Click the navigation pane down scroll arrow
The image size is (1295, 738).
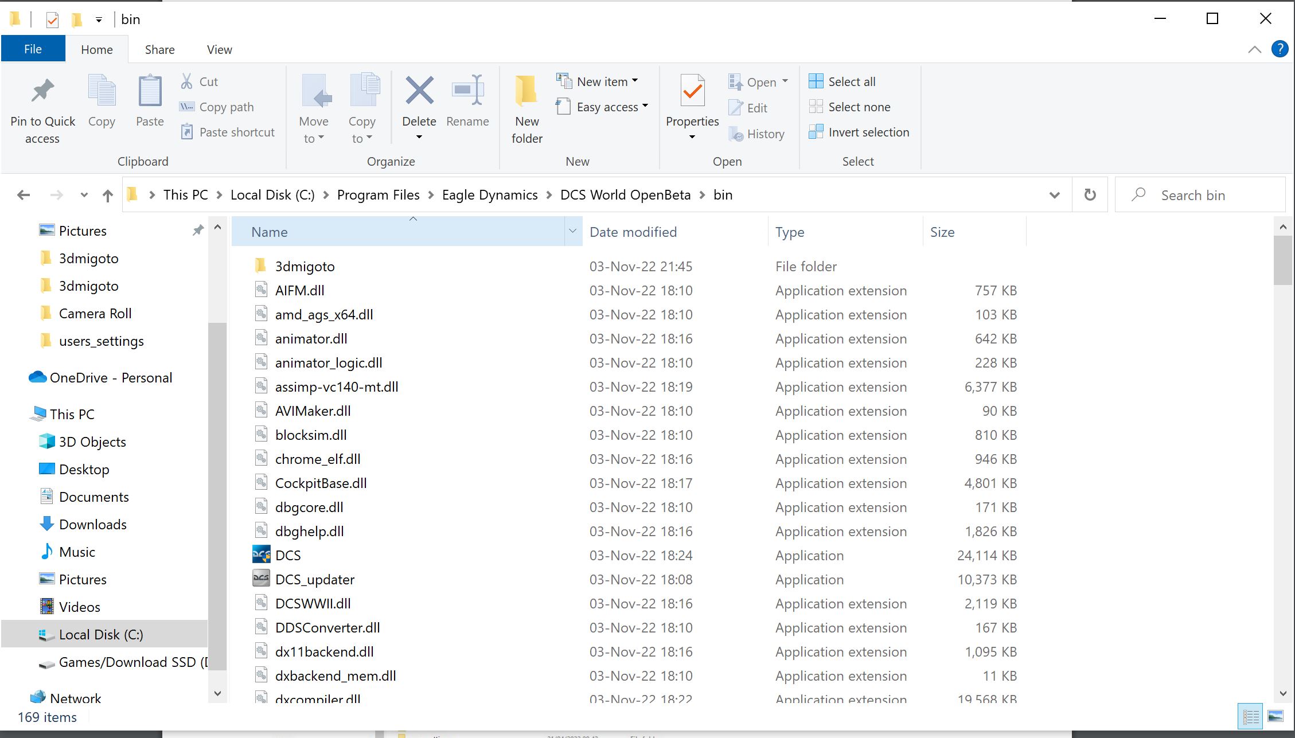[217, 693]
